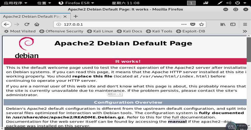Open the Library view icon
This screenshot has width=251, height=130.
(x=223, y=24)
